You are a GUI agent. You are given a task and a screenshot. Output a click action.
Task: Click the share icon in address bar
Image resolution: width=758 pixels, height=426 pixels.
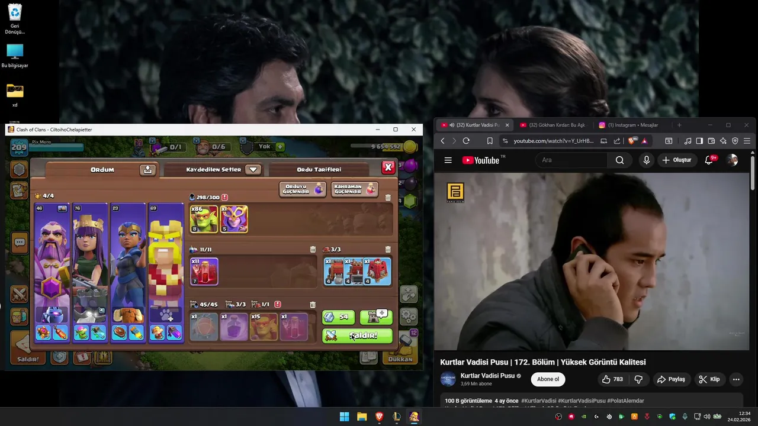[x=617, y=141]
